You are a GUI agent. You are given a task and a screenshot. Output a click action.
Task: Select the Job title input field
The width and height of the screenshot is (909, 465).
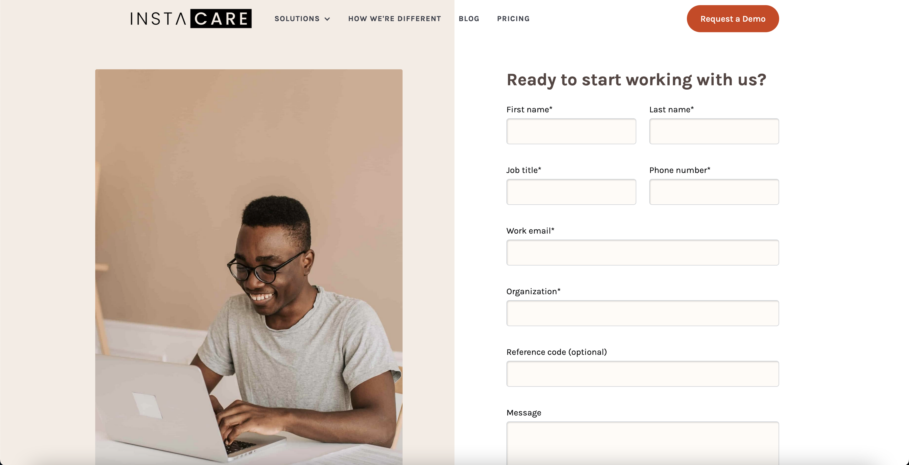point(571,192)
